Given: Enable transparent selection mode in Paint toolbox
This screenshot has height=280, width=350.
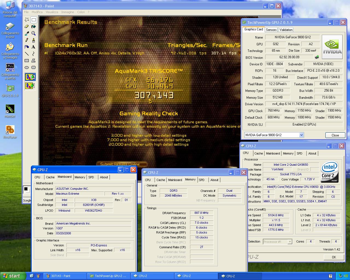Looking at the screenshot, I should (30, 86).
